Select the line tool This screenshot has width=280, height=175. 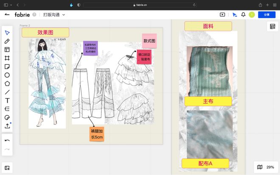point(7,92)
